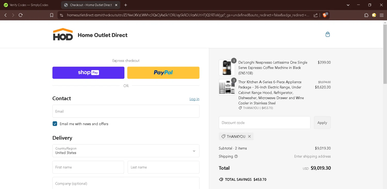Click the Contact section heading
The width and height of the screenshot is (387, 189).
coord(62,98)
